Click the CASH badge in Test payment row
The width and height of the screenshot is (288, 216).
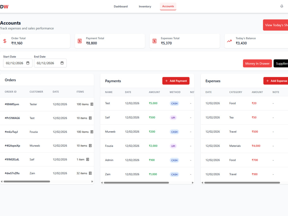click(x=174, y=104)
